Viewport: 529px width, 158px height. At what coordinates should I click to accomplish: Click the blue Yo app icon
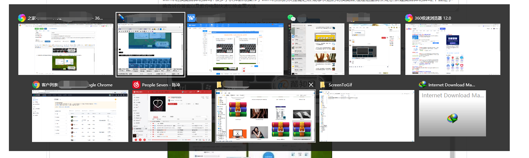[191, 18]
